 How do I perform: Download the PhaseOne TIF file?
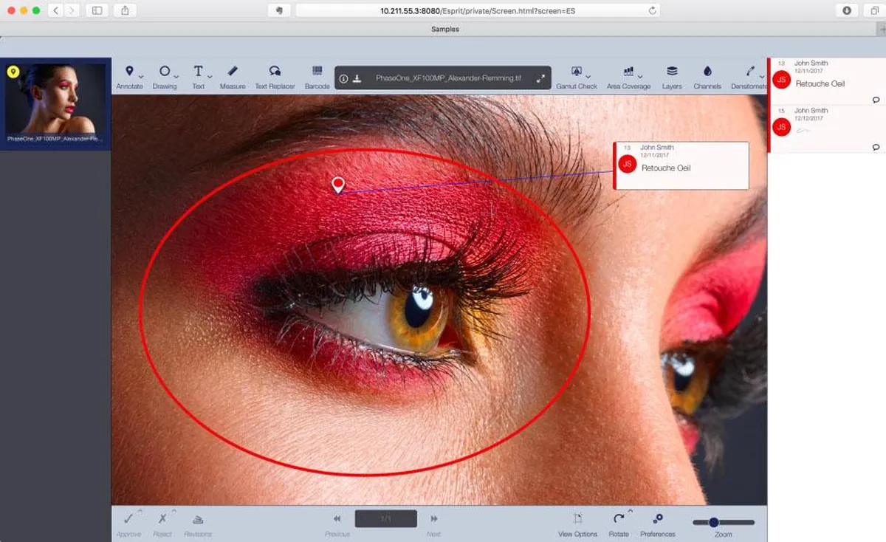(357, 78)
